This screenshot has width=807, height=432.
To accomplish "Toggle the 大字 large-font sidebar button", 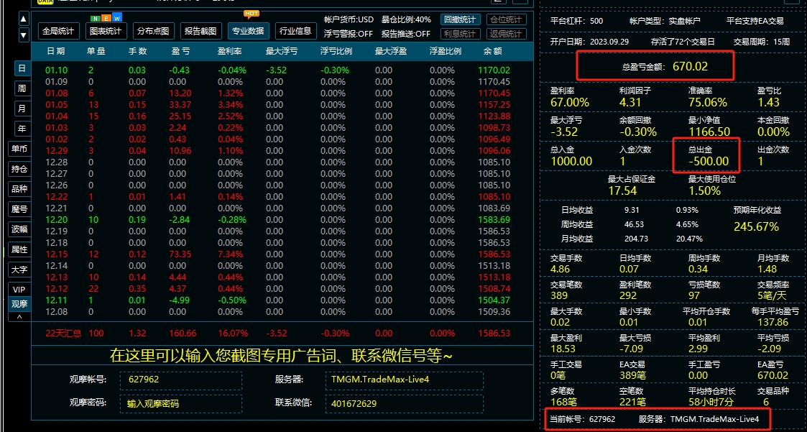I will point(19,270).
